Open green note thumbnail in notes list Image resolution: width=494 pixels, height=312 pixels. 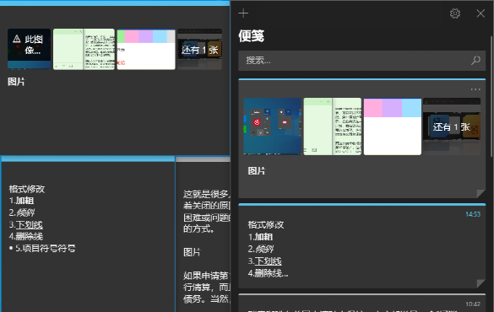[333, 126]
